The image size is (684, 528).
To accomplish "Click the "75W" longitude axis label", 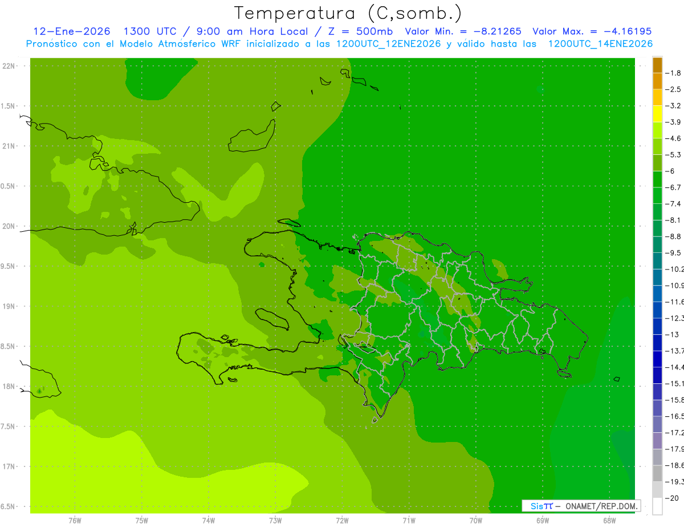I will [x=142, y=521].
